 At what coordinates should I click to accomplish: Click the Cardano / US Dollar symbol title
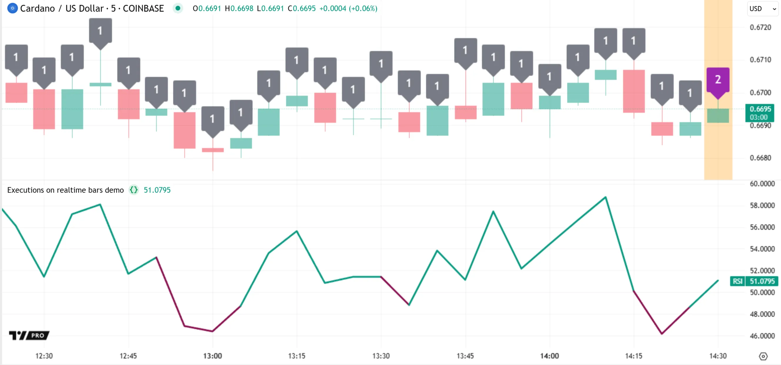tap(92, 8)
